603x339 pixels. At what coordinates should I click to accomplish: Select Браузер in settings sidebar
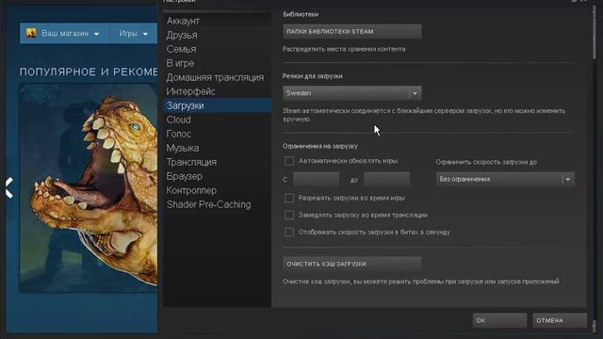tap(217, 176)
